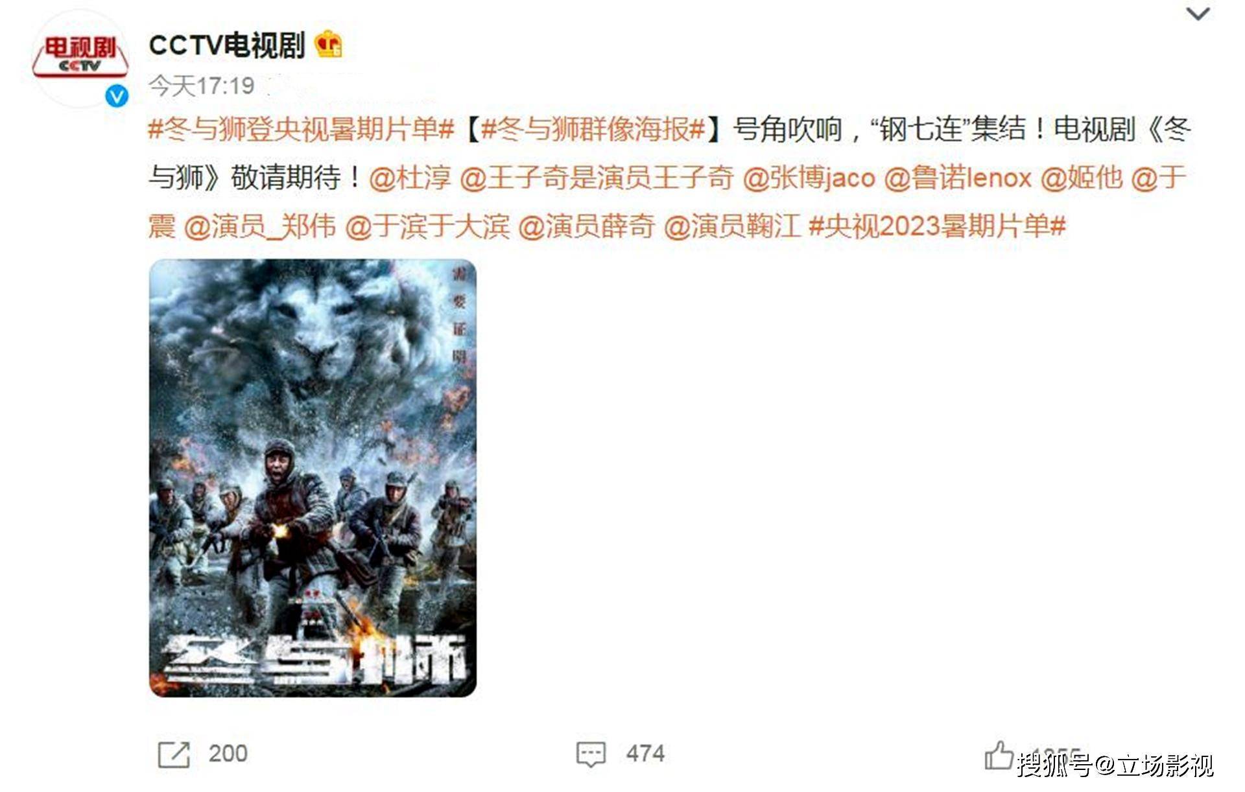Toggle the thumbs-up like icon
This screenshot has height=792, width=1245.
click(999, 755)
